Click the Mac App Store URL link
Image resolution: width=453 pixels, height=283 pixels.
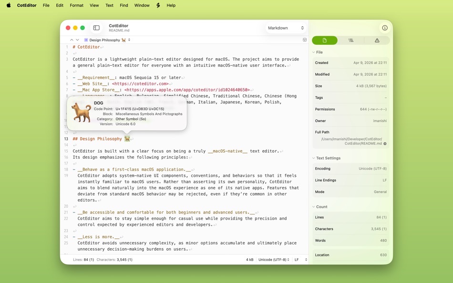point(187,90)
